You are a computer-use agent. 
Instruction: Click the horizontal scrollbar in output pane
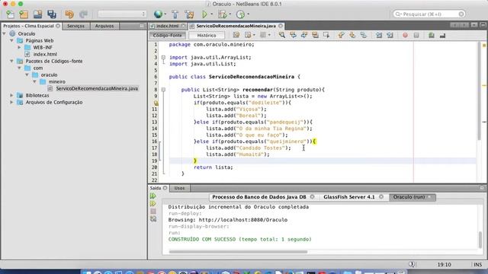point(238,252)
